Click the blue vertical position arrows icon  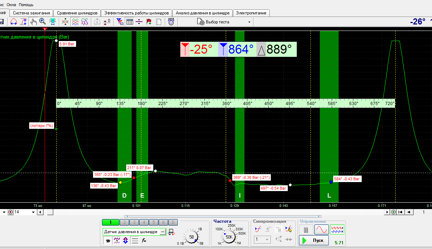tap(125, 240)
